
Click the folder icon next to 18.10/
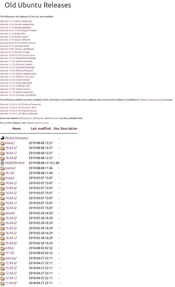point(2,173)
